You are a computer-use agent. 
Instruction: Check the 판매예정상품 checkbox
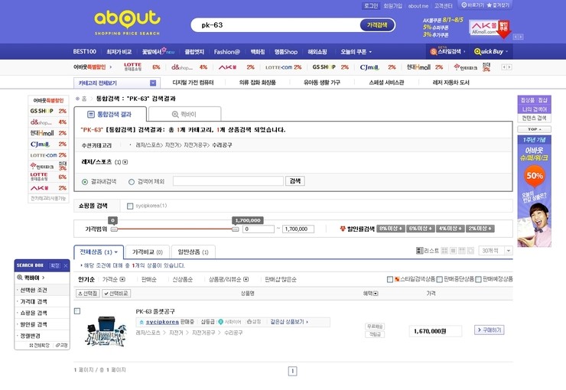pyautogui.click(x=479, y=279)
